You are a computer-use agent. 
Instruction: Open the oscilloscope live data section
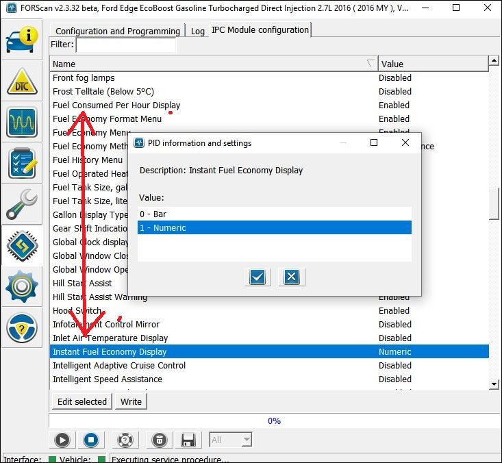click(22, 123)
